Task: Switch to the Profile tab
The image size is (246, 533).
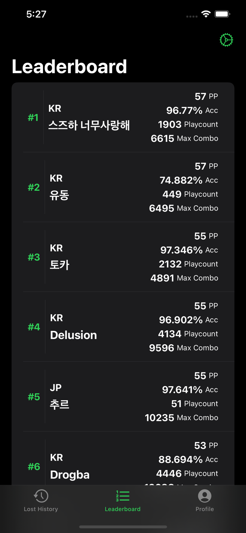Action: pos(204,509)
